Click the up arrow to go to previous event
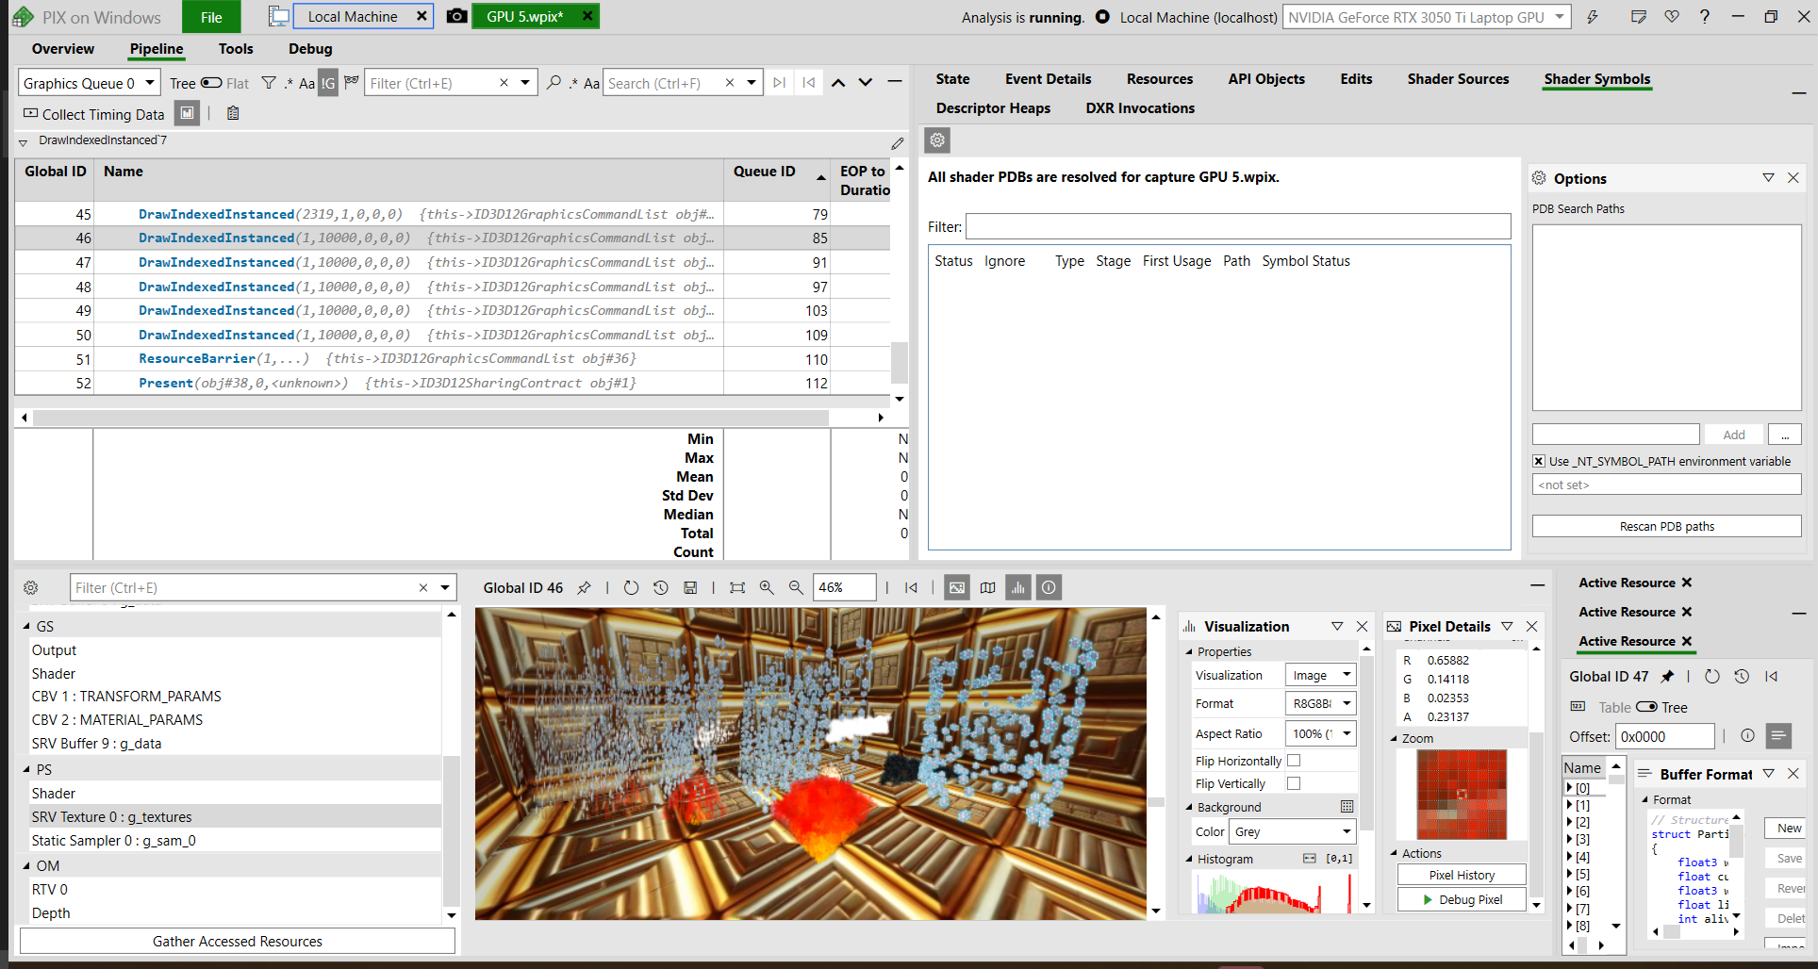1818x969 pixels. [x=837, y=83]
